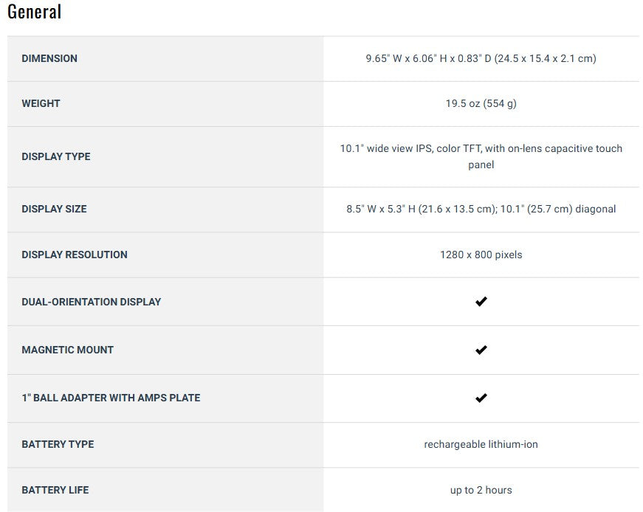Select the MAGNETIC MOUNT label

point(67,350)
